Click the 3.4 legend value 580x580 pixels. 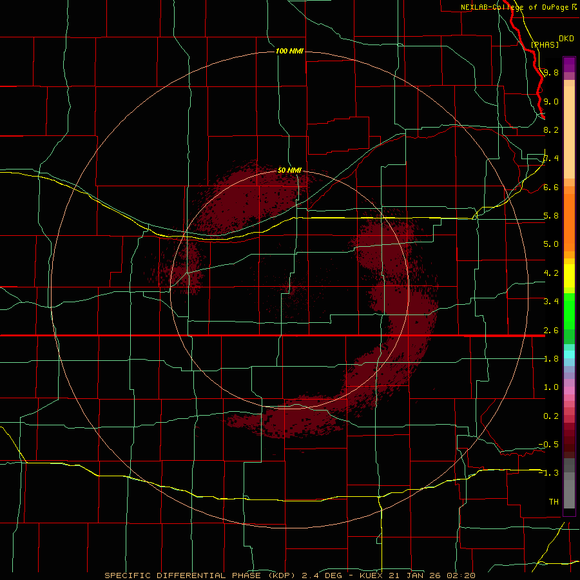[551, 301]
